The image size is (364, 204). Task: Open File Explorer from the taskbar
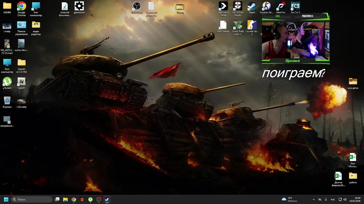[65, 199]
